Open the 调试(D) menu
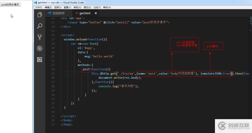 pos(87,7)
